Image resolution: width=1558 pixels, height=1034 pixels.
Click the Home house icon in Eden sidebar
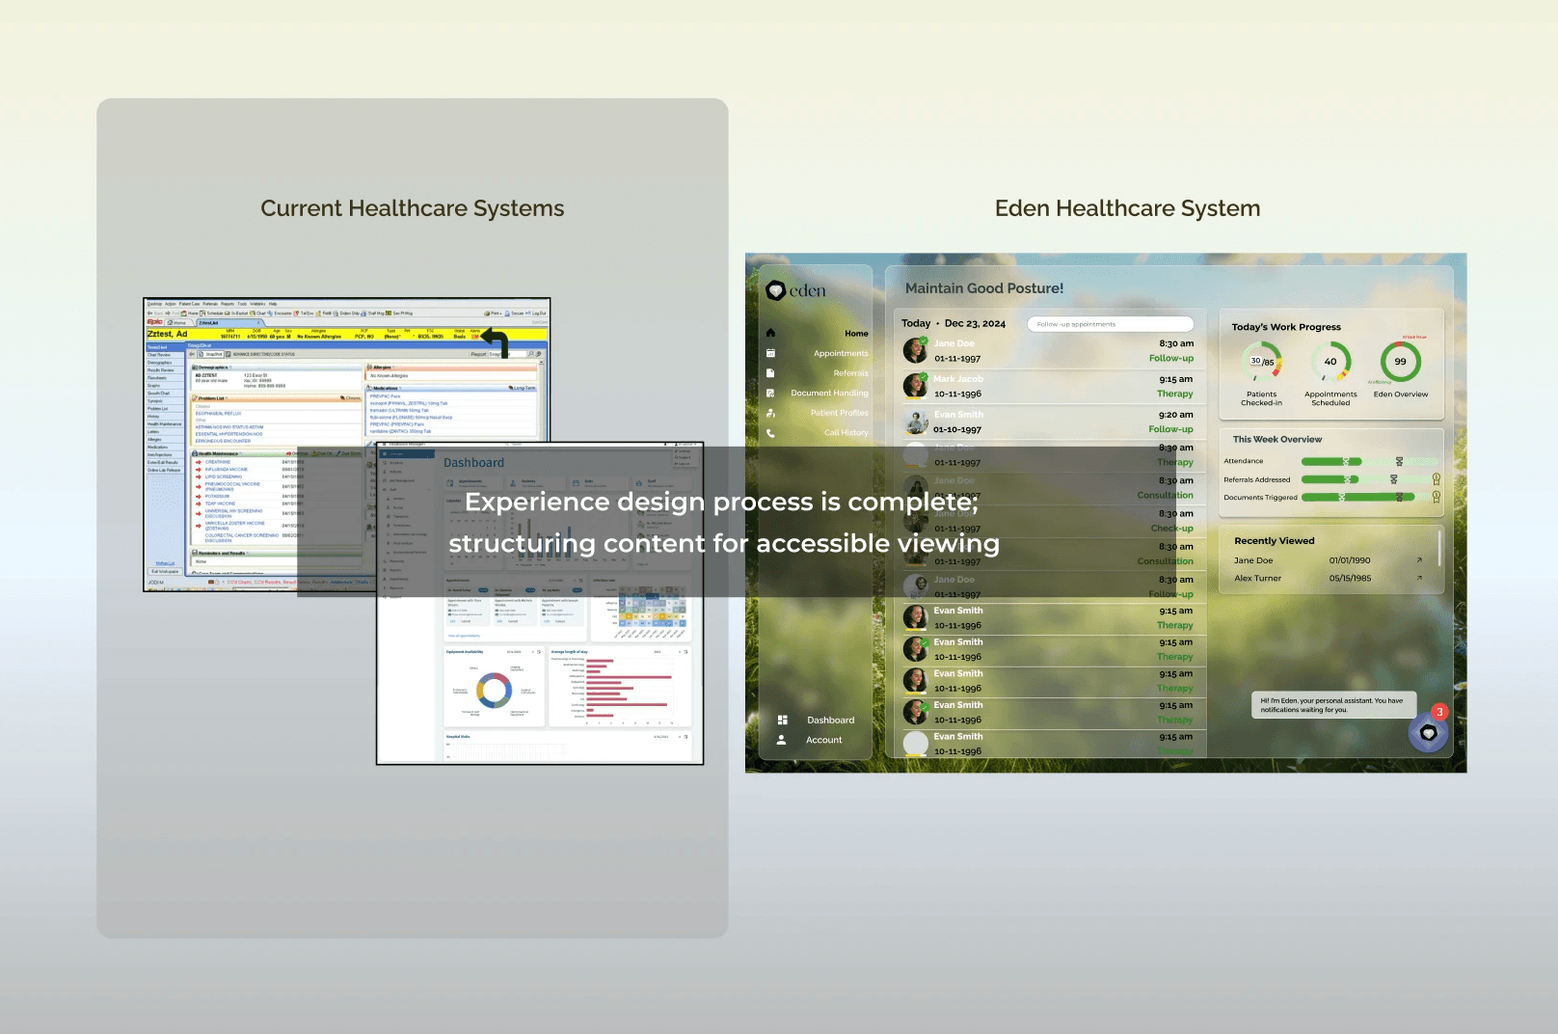click(770, 333)
